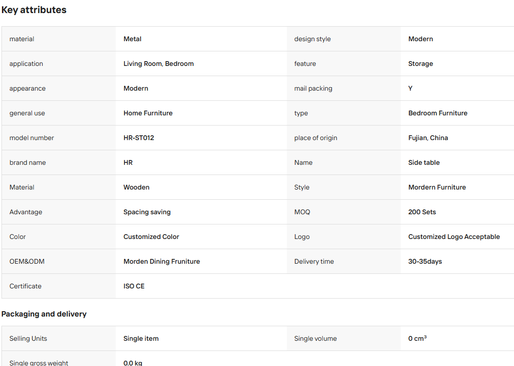Click the Bedroom Furniture type value
Screen dimensions: 514x366
click(438, 113)
